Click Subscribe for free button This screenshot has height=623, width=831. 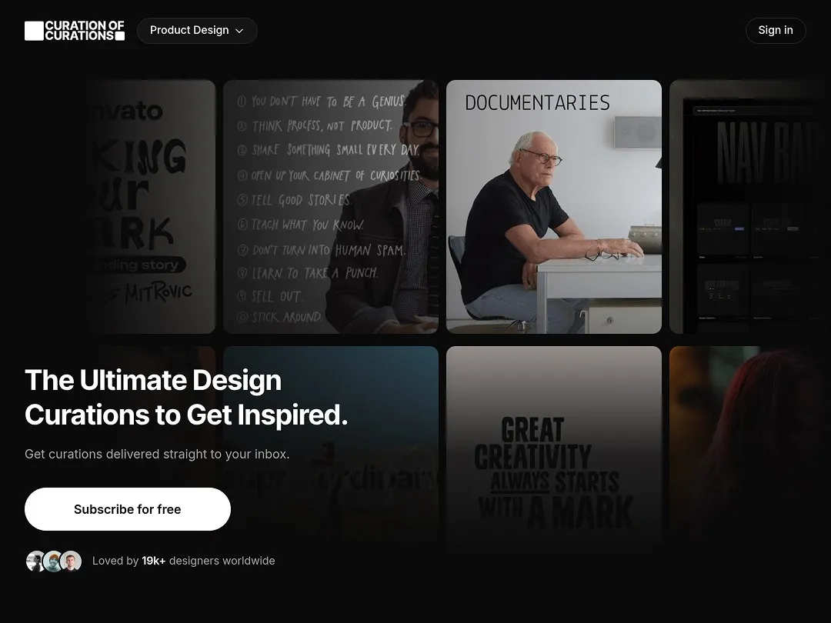128,509
